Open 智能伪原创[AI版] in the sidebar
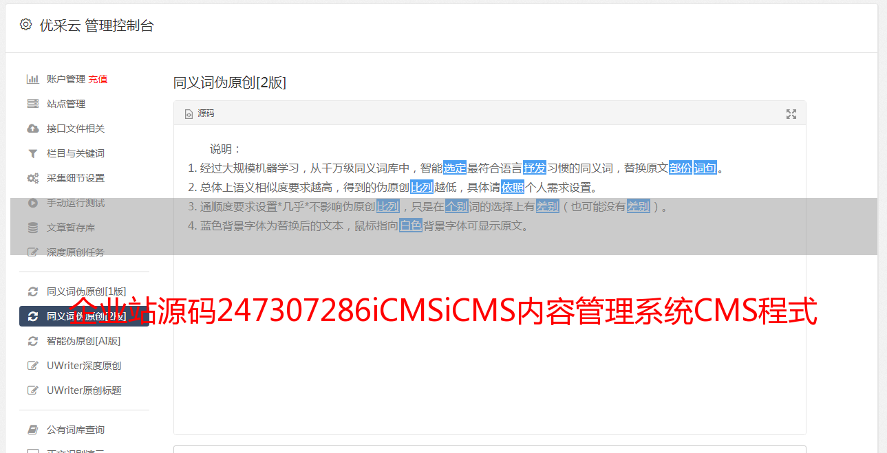This screenshot has width=887, height=453. pos(84,341)
